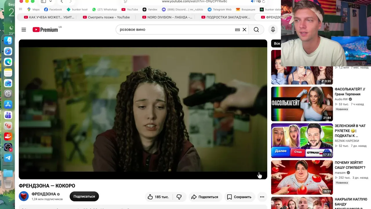Open the on-screen keyboard in search box
This screenshot has width=371, height=209.
click(x=237, y=30)
